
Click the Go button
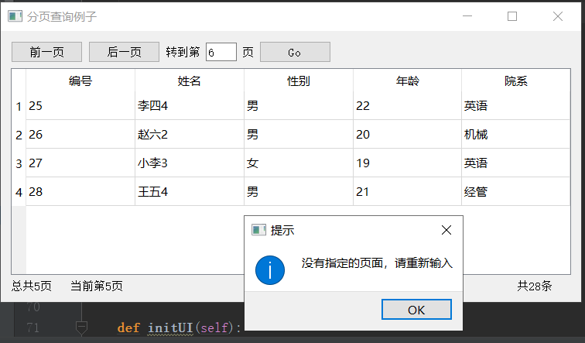pos(295,52)
